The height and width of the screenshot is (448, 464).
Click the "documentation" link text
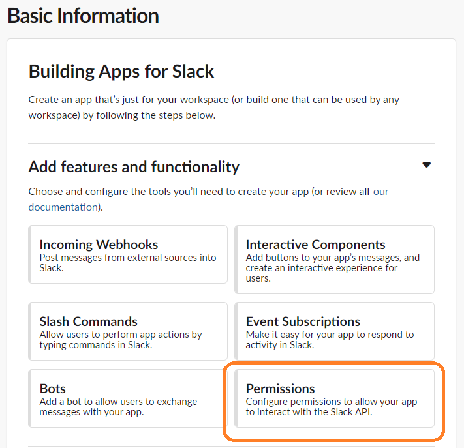point(63,207)
